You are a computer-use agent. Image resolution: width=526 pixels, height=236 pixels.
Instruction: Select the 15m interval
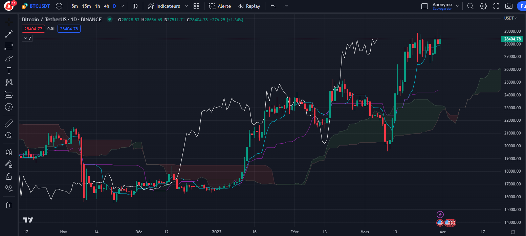[x=86, y=6]
